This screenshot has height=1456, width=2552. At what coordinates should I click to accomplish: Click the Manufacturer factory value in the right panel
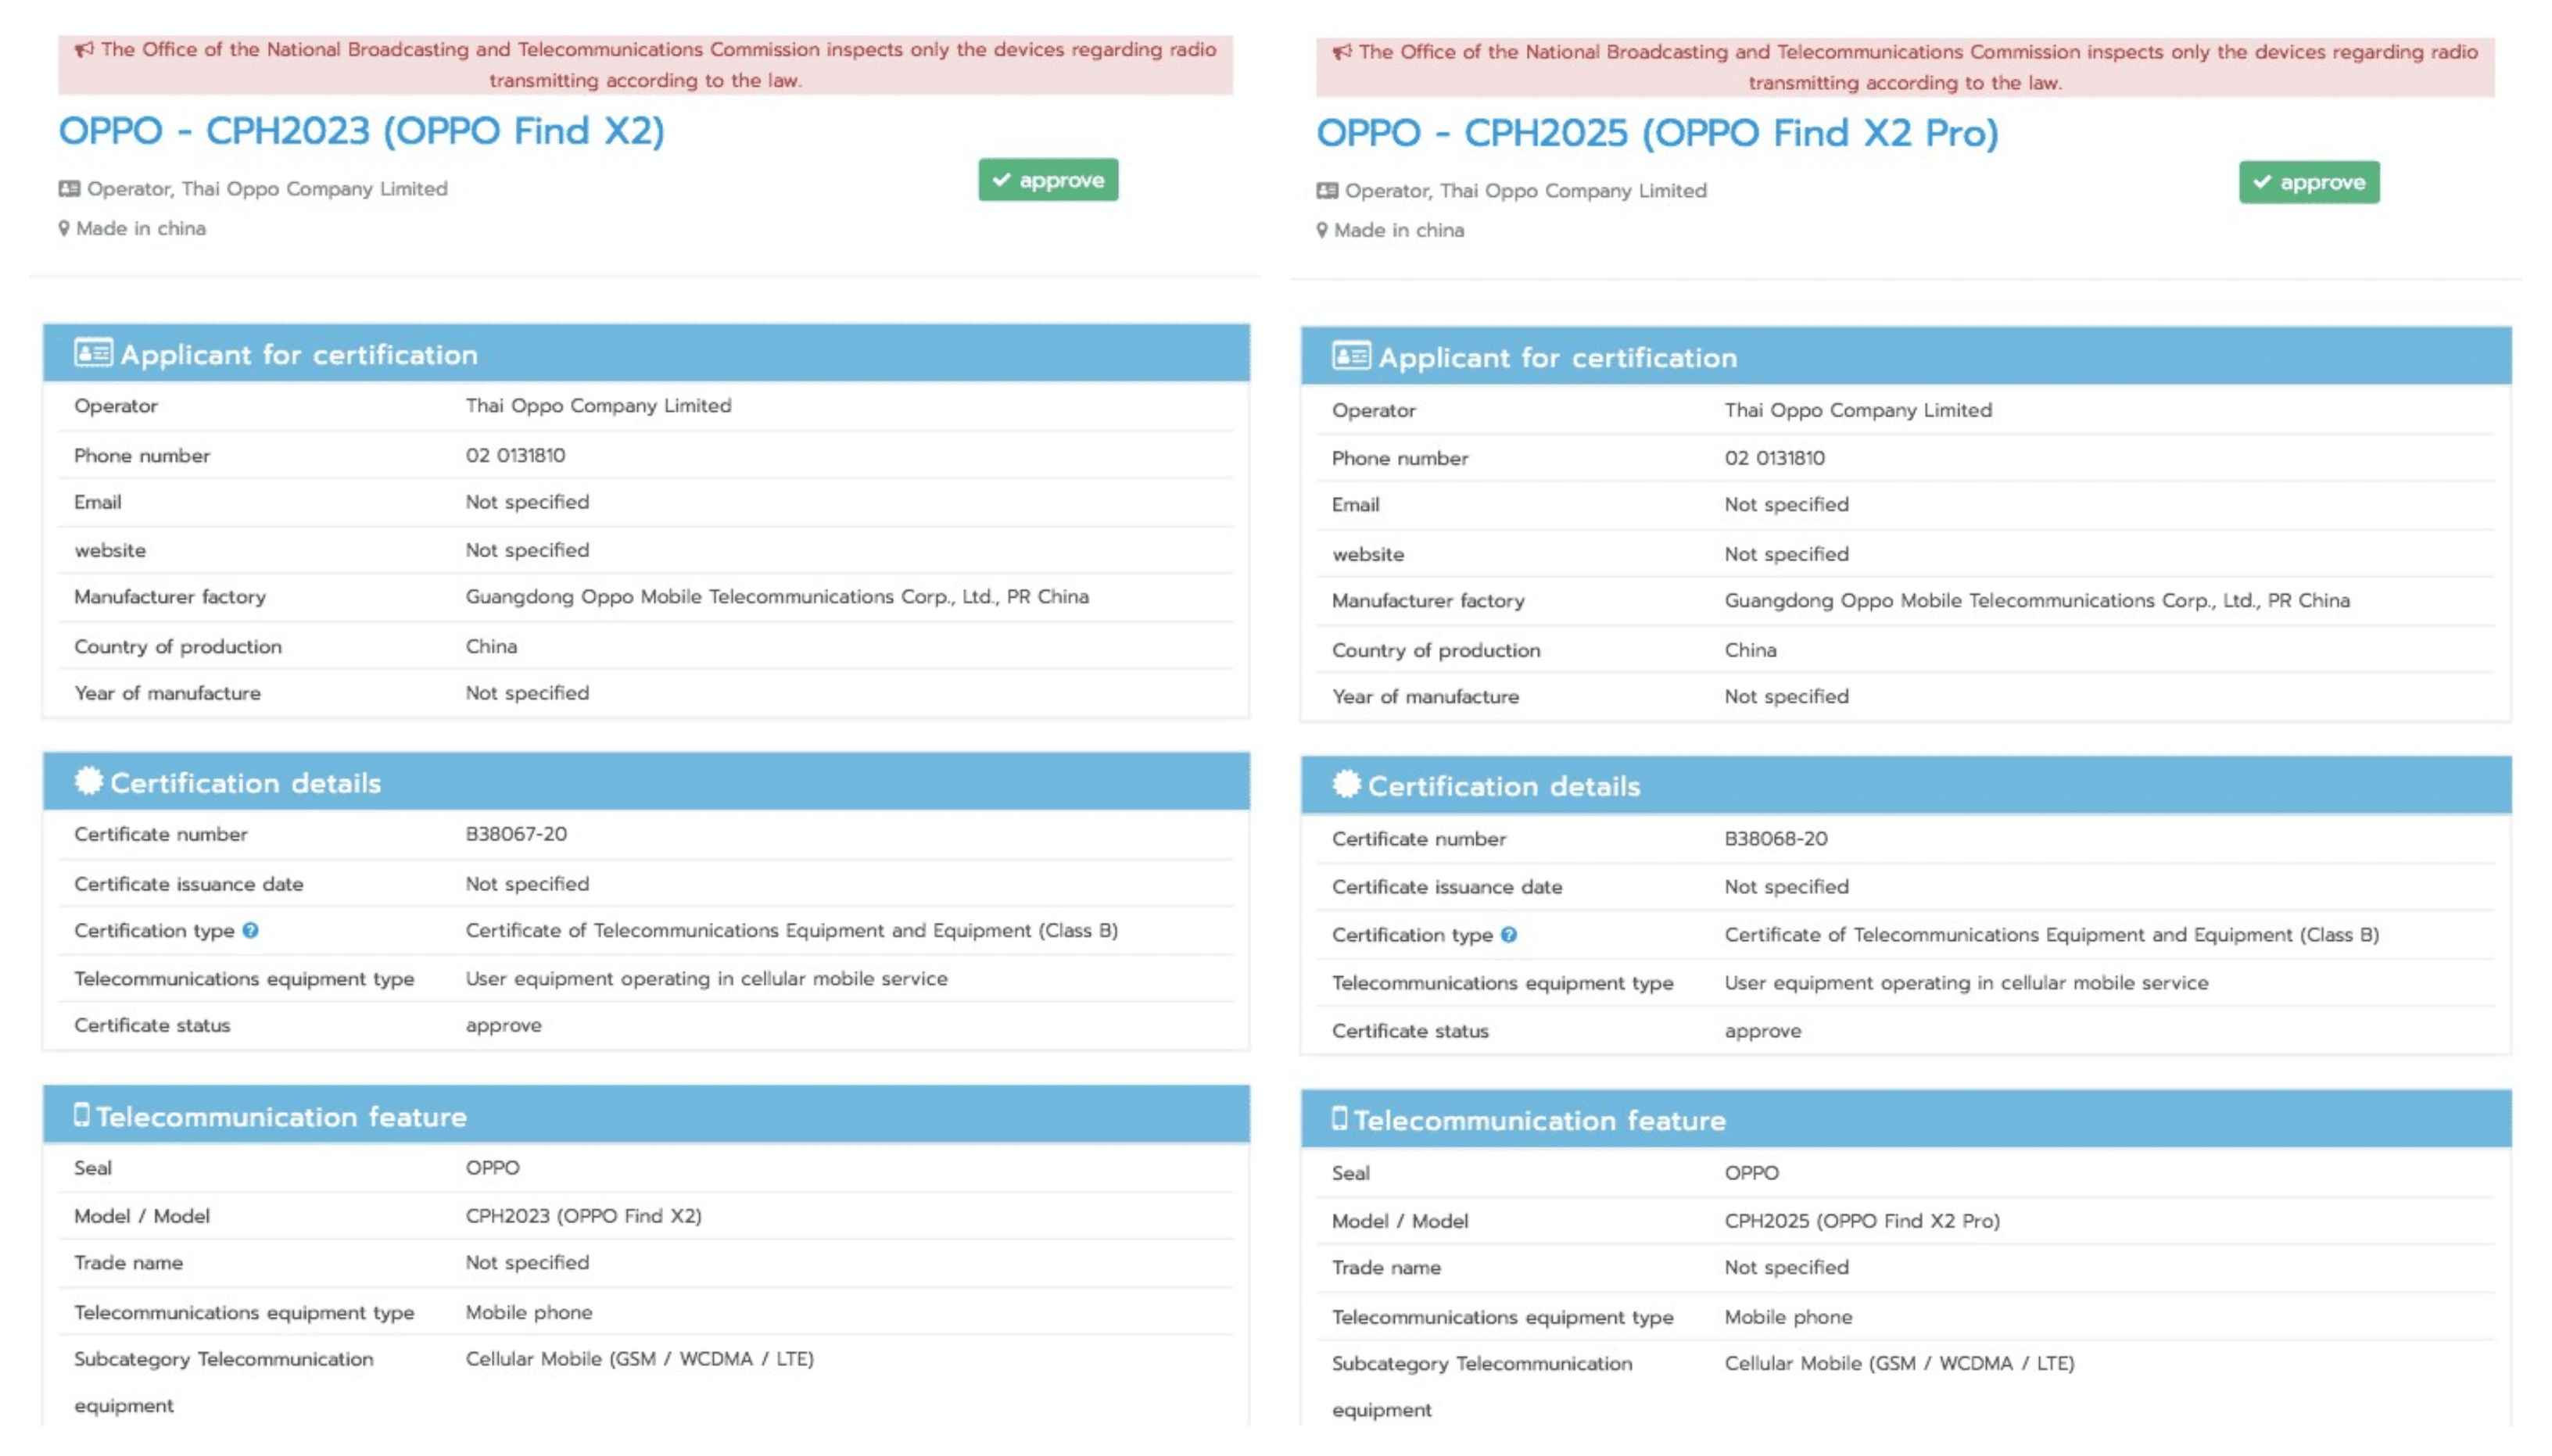[2037, 600]
